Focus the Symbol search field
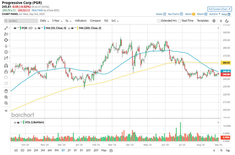Viewport: 235px width, 155px height. (21, 21)
